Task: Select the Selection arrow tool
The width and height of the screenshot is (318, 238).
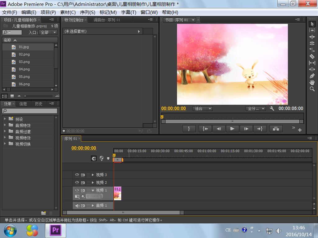Action: (312, 24)
